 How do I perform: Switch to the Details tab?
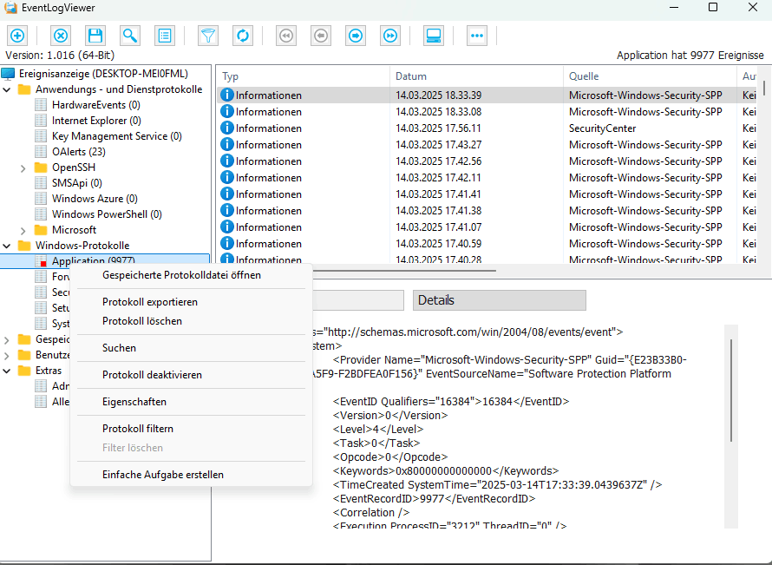point(499,300)
